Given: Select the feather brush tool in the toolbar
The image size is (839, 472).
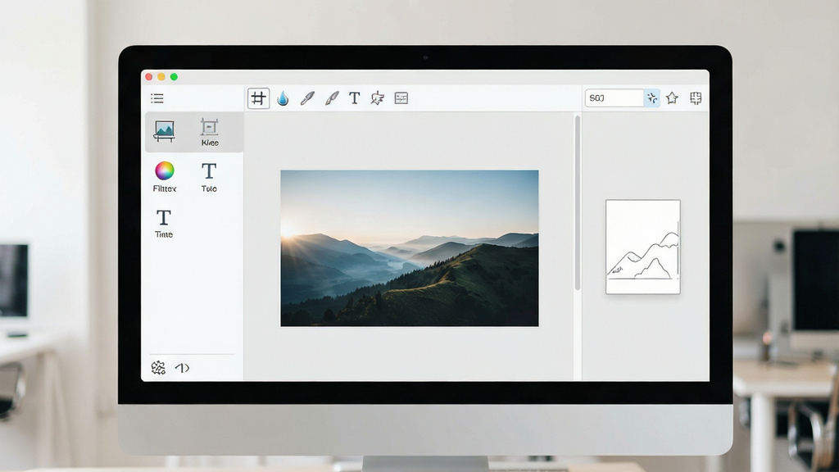Looking at the screenshot, I should pyautogui.click(x=332, y=98).
